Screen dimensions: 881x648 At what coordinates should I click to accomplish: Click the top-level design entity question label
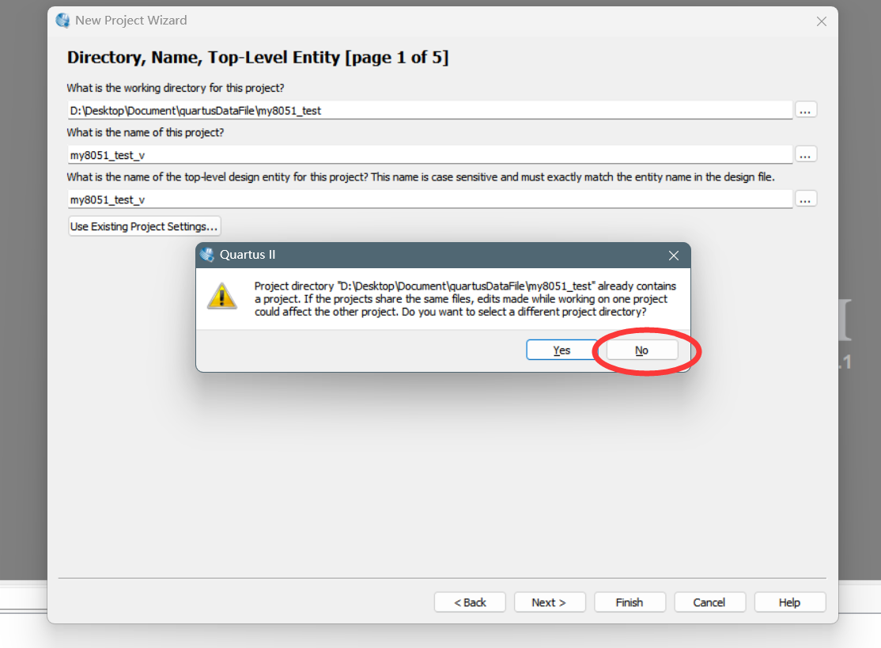tap(420, 177)
